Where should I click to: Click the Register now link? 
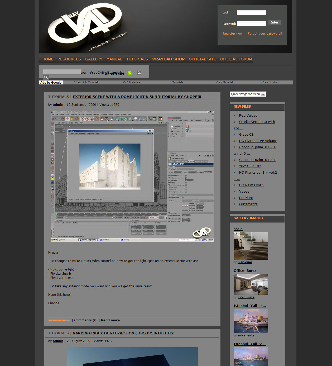[x=233, y=34]
